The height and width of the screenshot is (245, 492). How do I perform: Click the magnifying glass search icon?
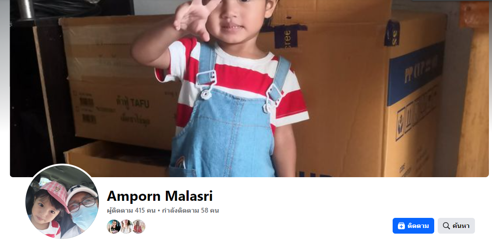[446, 226]
